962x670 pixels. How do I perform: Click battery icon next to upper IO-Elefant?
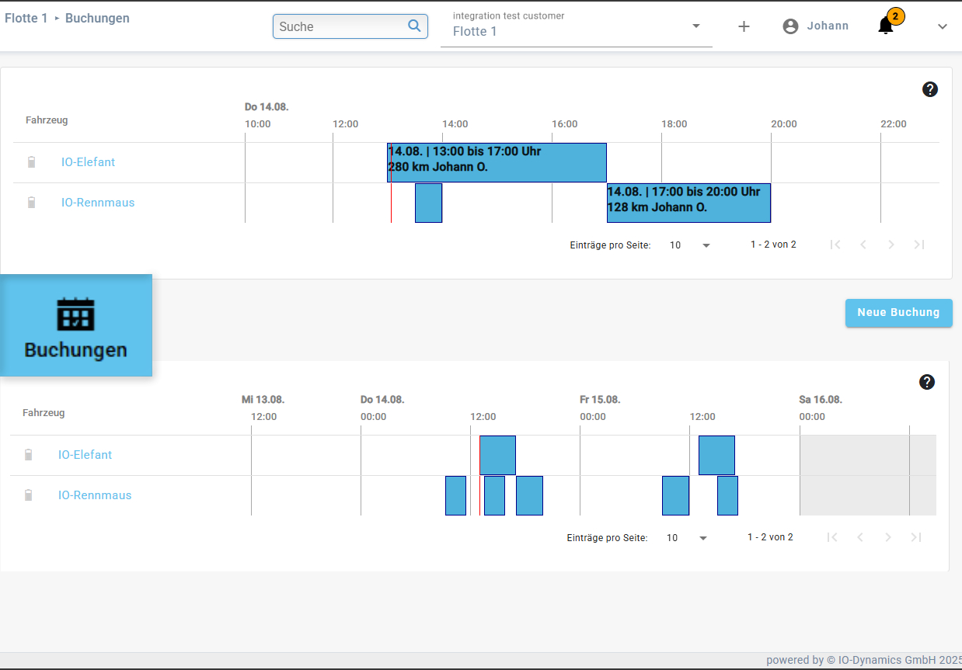31,162
